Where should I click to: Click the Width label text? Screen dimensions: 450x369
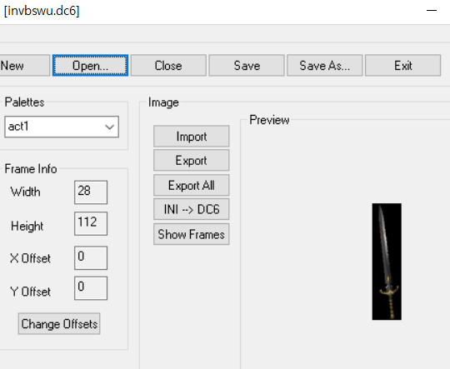click(x=25, y=192)
